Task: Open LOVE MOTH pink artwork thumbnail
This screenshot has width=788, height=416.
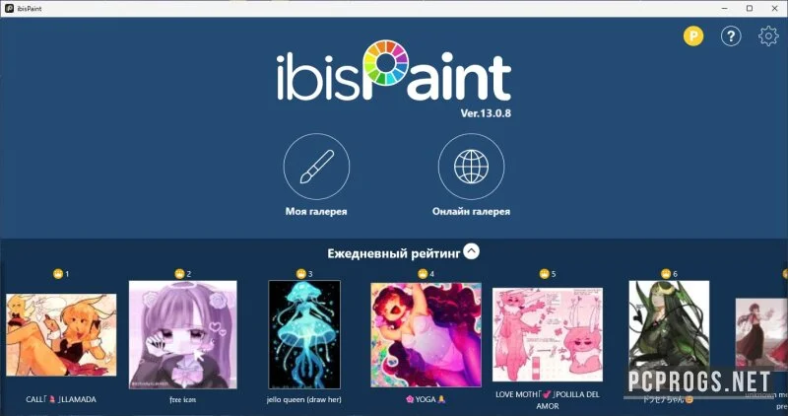Action: [548, 334]
